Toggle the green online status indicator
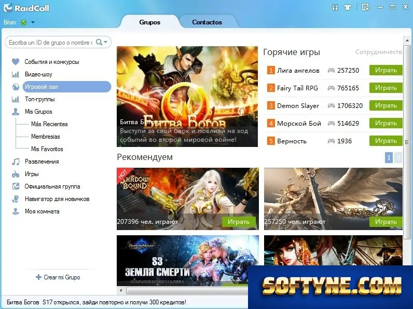 pos(24,22)
